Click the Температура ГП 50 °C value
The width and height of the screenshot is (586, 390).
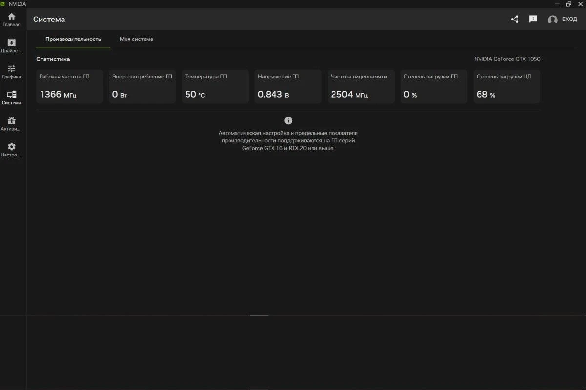(x=195, y=94)
